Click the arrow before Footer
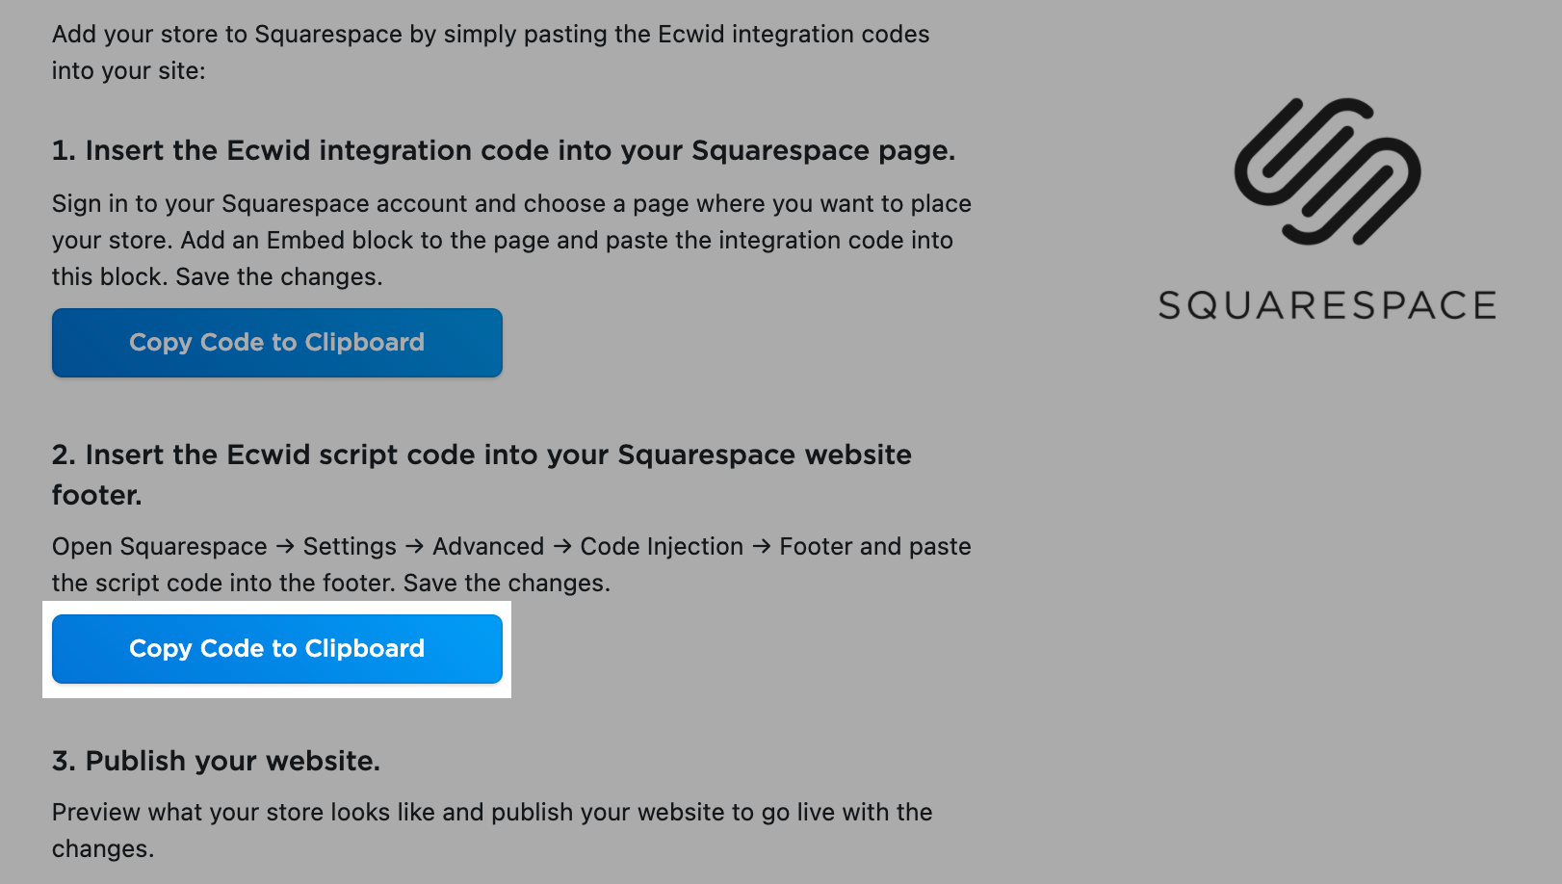Image resolution: width=1562 pixels, height=884 pixels. (763, 546)
